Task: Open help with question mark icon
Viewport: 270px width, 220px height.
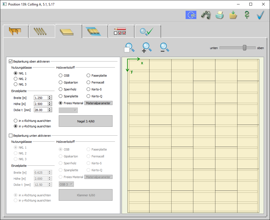Action: click(x=247, y=15)
